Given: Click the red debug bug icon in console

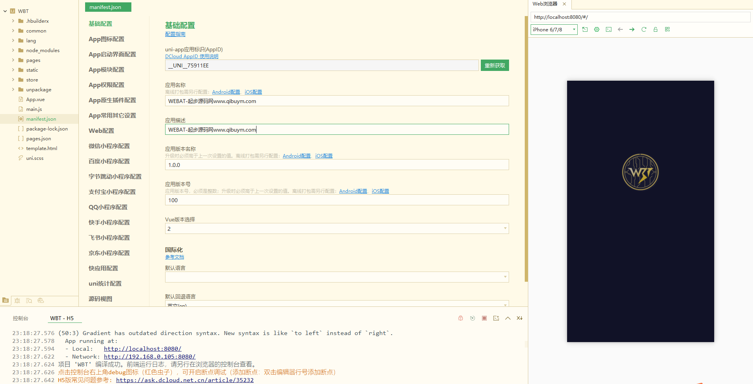Looking at the screenshot, I should click(460, 318).
